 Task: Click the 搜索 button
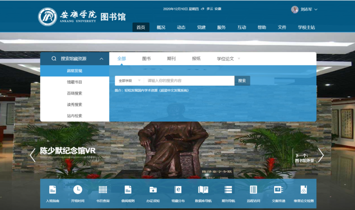[242, 81]
